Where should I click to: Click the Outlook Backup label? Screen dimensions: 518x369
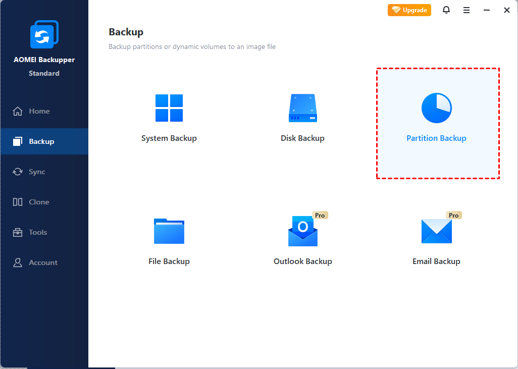point(302,261)
